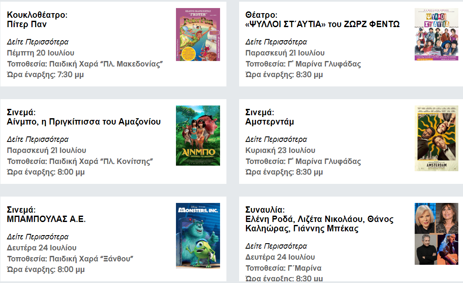Click the «Αΐνμπο, η Πριγκίπισσα του Αμαζονίου» heading
This screenshot has width=463, height=283.
coord(84,122)
